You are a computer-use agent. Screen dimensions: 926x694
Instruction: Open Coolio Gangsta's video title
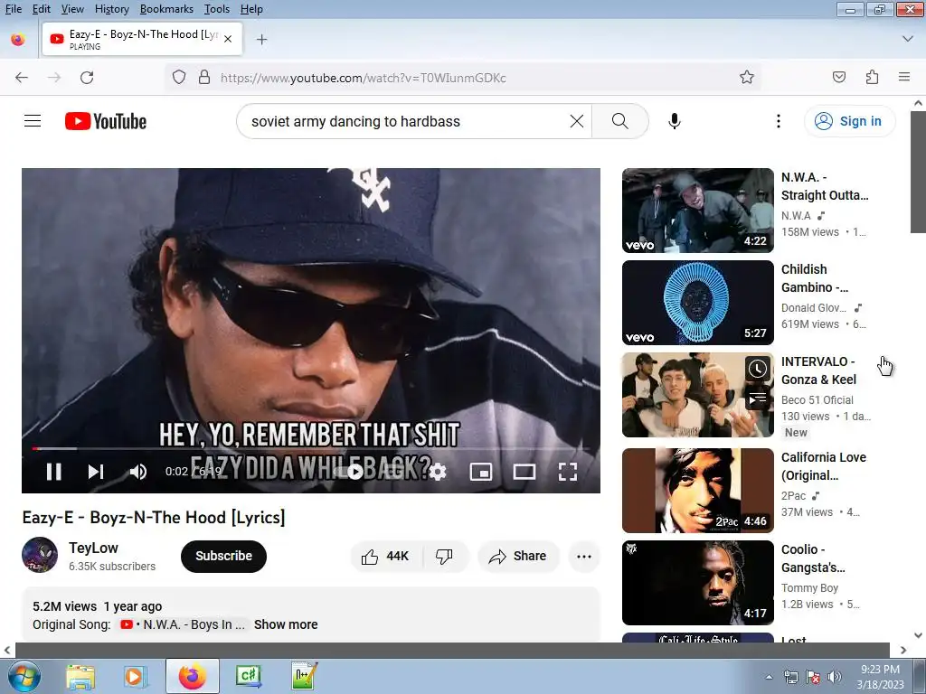[x=813, y=558]
